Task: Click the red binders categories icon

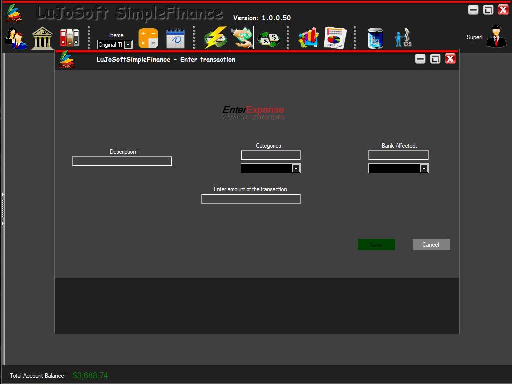Action: (69, 38)
